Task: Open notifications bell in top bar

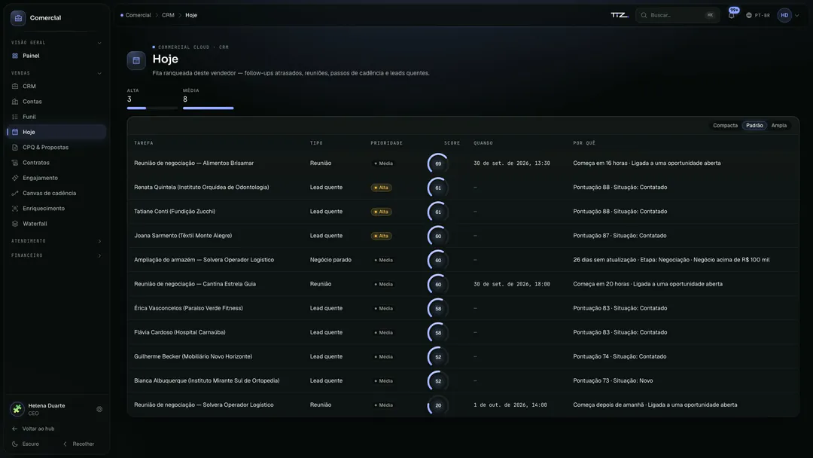Action: tap(732, 15)
